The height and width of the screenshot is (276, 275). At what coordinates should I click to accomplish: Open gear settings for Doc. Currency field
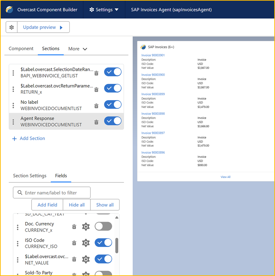pyautogui.click(x=86, y=226)
